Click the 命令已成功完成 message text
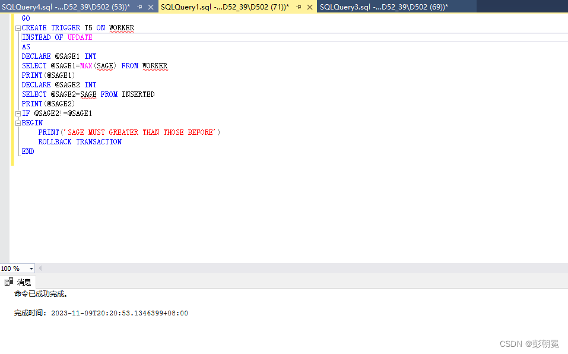This screenshot has height=354, width=568. coord(42,293)
